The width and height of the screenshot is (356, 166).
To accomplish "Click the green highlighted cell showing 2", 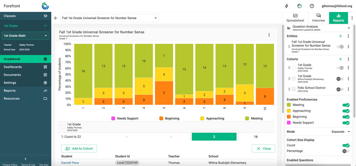I will click(x=214, y=136).
